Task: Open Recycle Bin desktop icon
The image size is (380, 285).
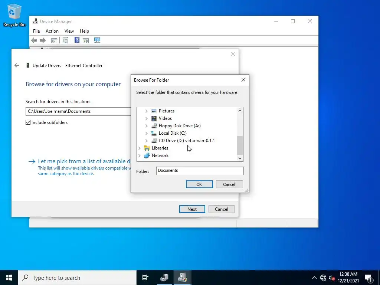Action: point(14,15)
